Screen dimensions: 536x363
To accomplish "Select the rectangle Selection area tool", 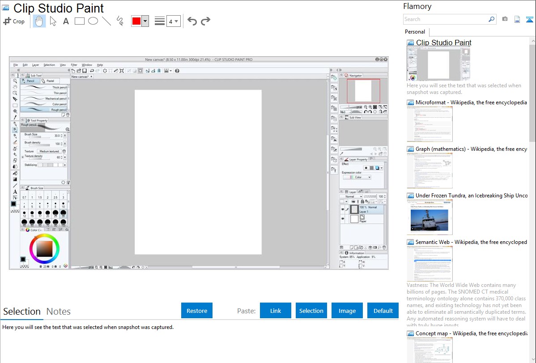I will click(x=15, y=105).
